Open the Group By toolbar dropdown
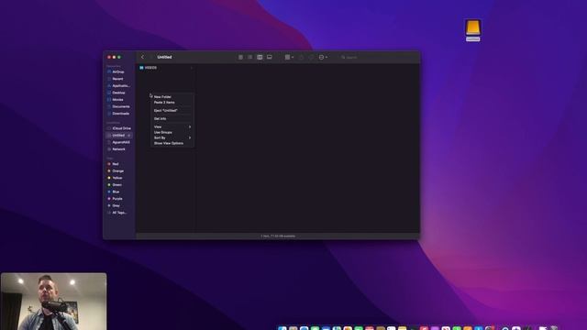587x330 pixels. coord(289,57)
